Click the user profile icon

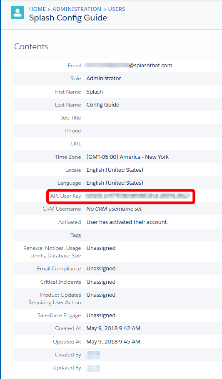click(17, 13)
